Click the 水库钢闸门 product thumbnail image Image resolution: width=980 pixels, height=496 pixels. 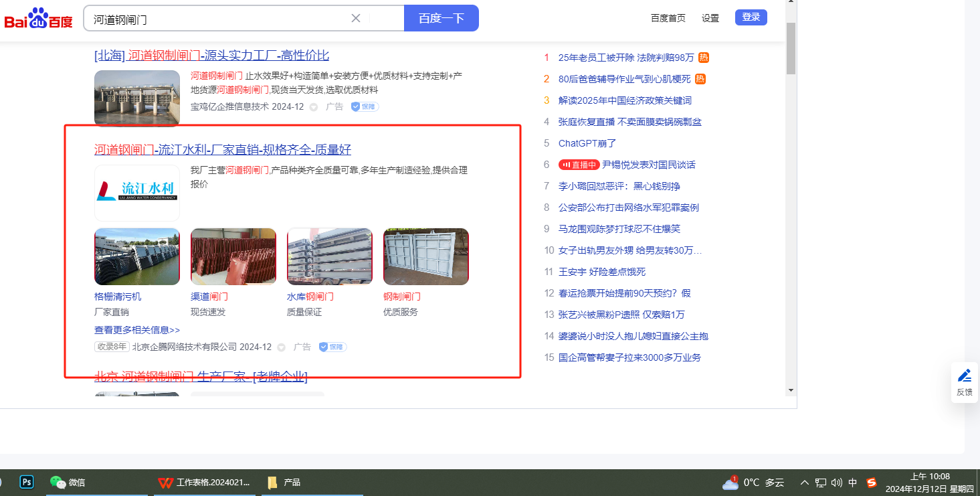coord(329,256)
